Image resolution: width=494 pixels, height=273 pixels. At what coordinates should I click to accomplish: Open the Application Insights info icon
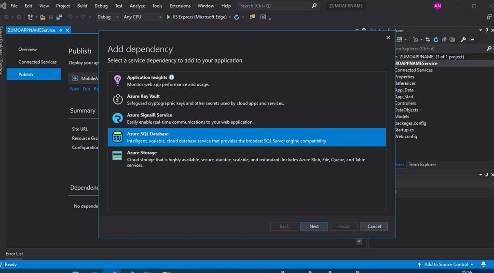[171, 77]
